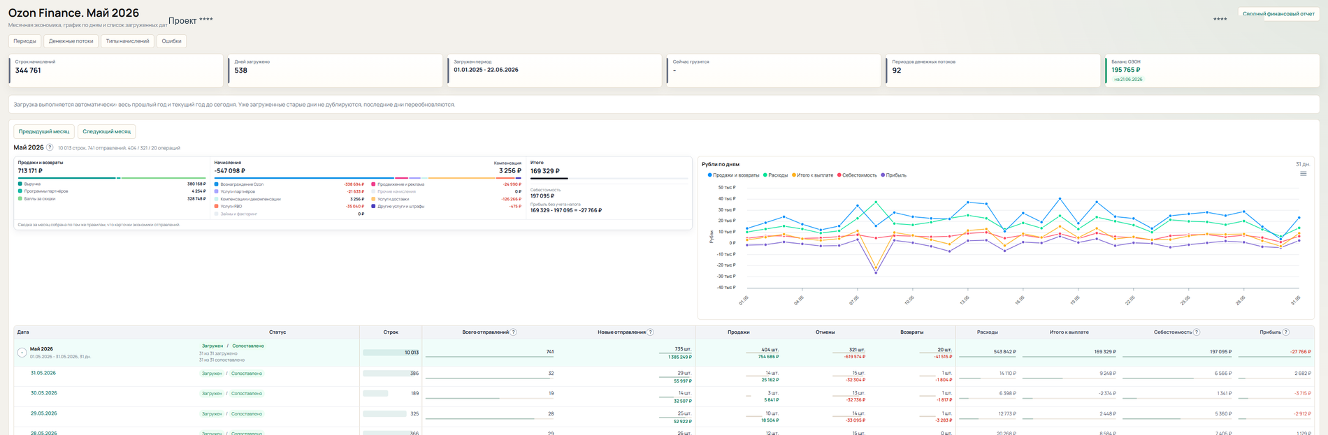Click the Выручка green legend swatch
Screen dimensions: 1328x435
pos(20,184)
